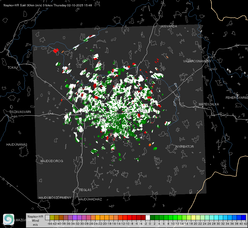This screenshot has height=228, width=248.
Task: Click the orange echo spot southeast of radar center
Action: (x=150, y=145)
